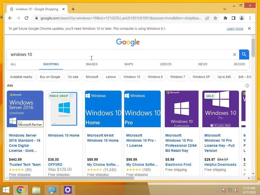The height and width of the screenshot is (195, 260).
Task: Open the PC settings gear taskbar icon
Action: pos(68,190)
